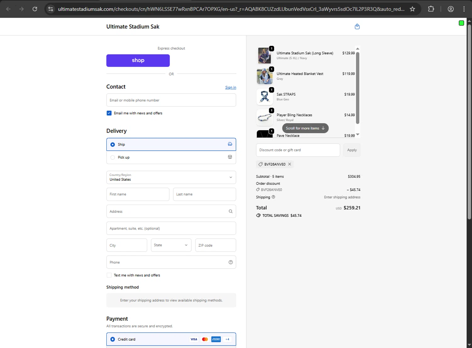Click the Ultimate Heated Blanket Vest thumbnail

point(265,76)
